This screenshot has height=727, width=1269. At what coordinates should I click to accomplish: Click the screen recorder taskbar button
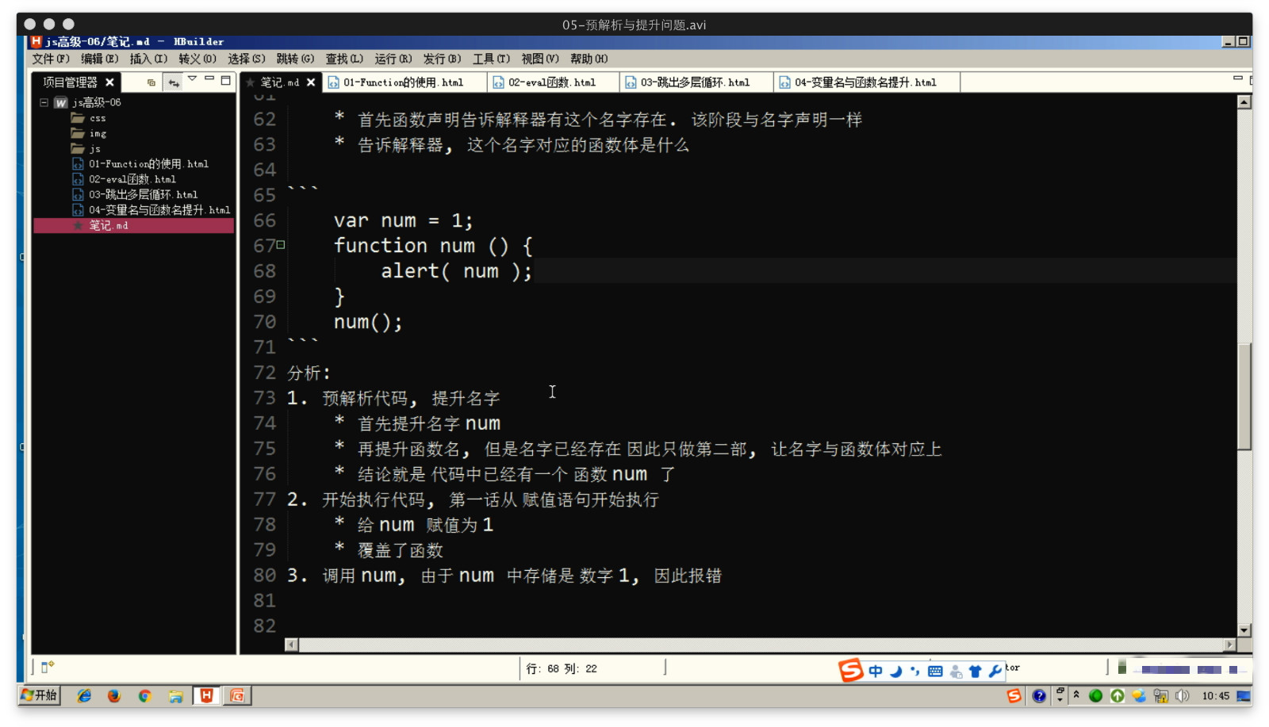(x=237, y=695)
